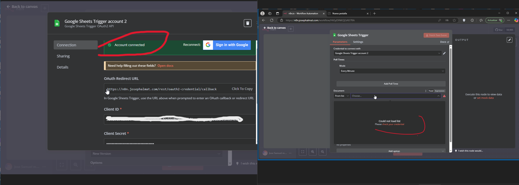Click zoom out icon in browser window

click(323, 152)
